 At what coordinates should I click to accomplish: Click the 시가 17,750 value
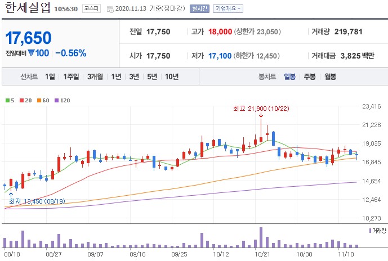[x=158, y=56]
